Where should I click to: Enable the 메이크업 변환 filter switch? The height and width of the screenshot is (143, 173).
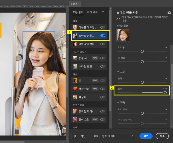click(103, 44)
